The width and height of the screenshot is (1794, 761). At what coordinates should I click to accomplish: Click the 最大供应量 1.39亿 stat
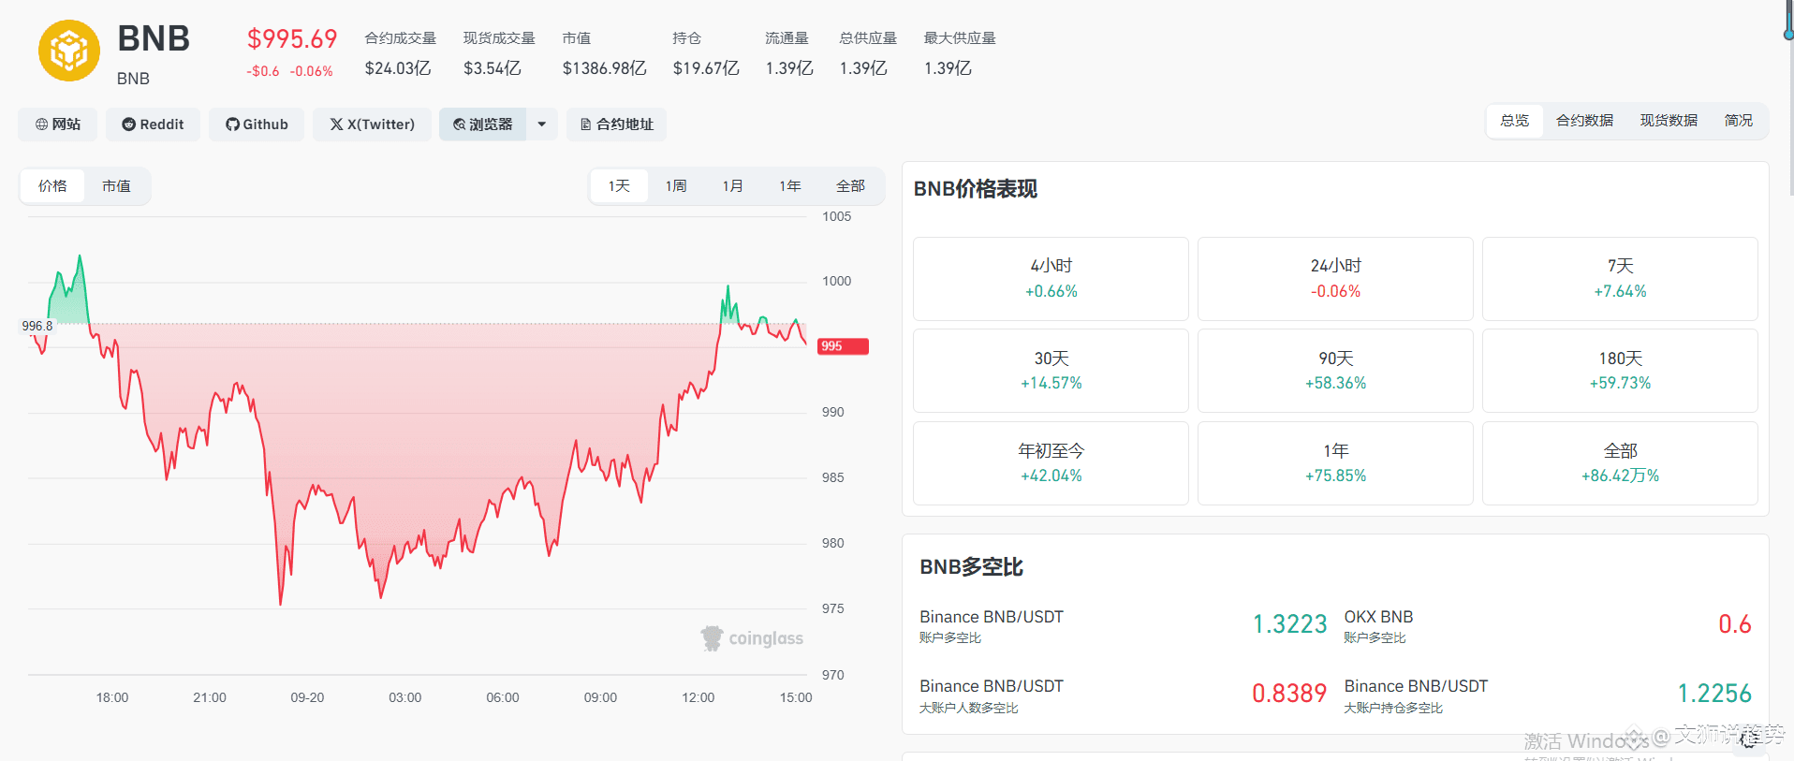click(x=960, y=53)
